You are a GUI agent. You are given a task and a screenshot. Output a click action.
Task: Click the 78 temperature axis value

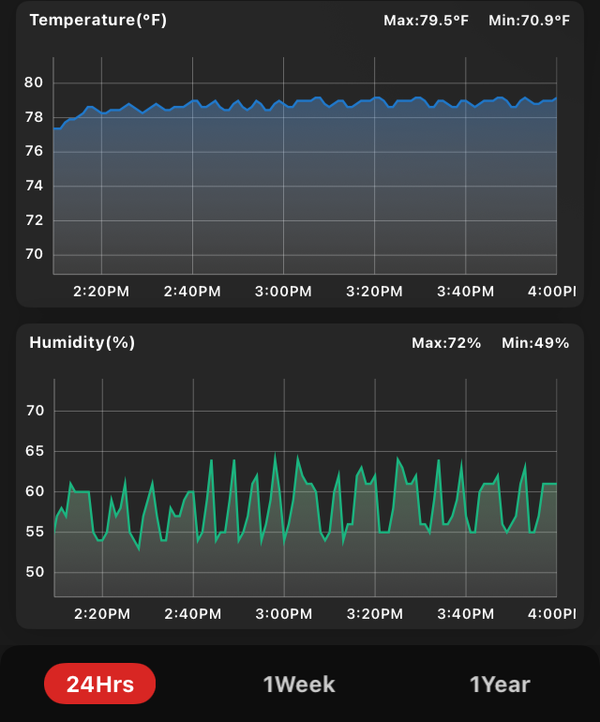34,117
